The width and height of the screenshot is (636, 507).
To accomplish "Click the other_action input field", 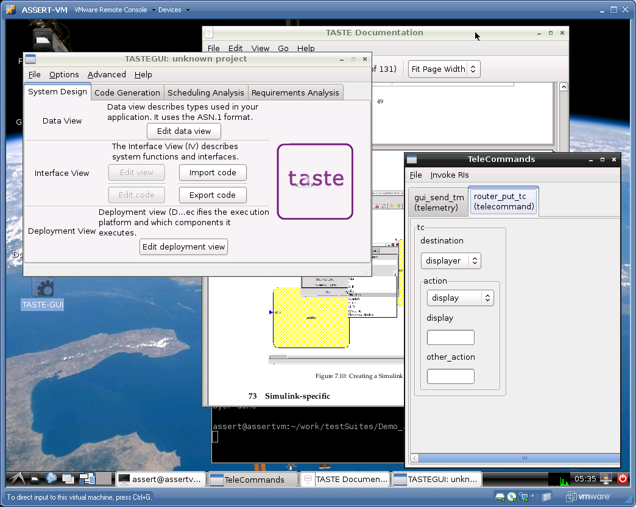I will [451, 376].
